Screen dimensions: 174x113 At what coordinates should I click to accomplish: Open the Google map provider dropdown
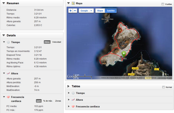tap(86, 11)
